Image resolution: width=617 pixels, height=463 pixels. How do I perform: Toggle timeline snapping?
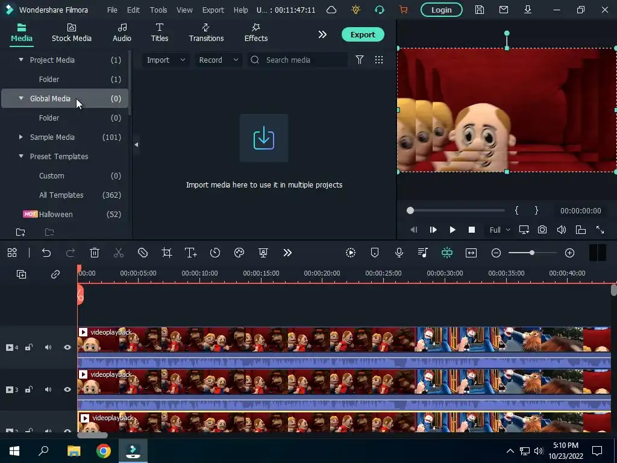pyautogui.click(x=447, y=253)
